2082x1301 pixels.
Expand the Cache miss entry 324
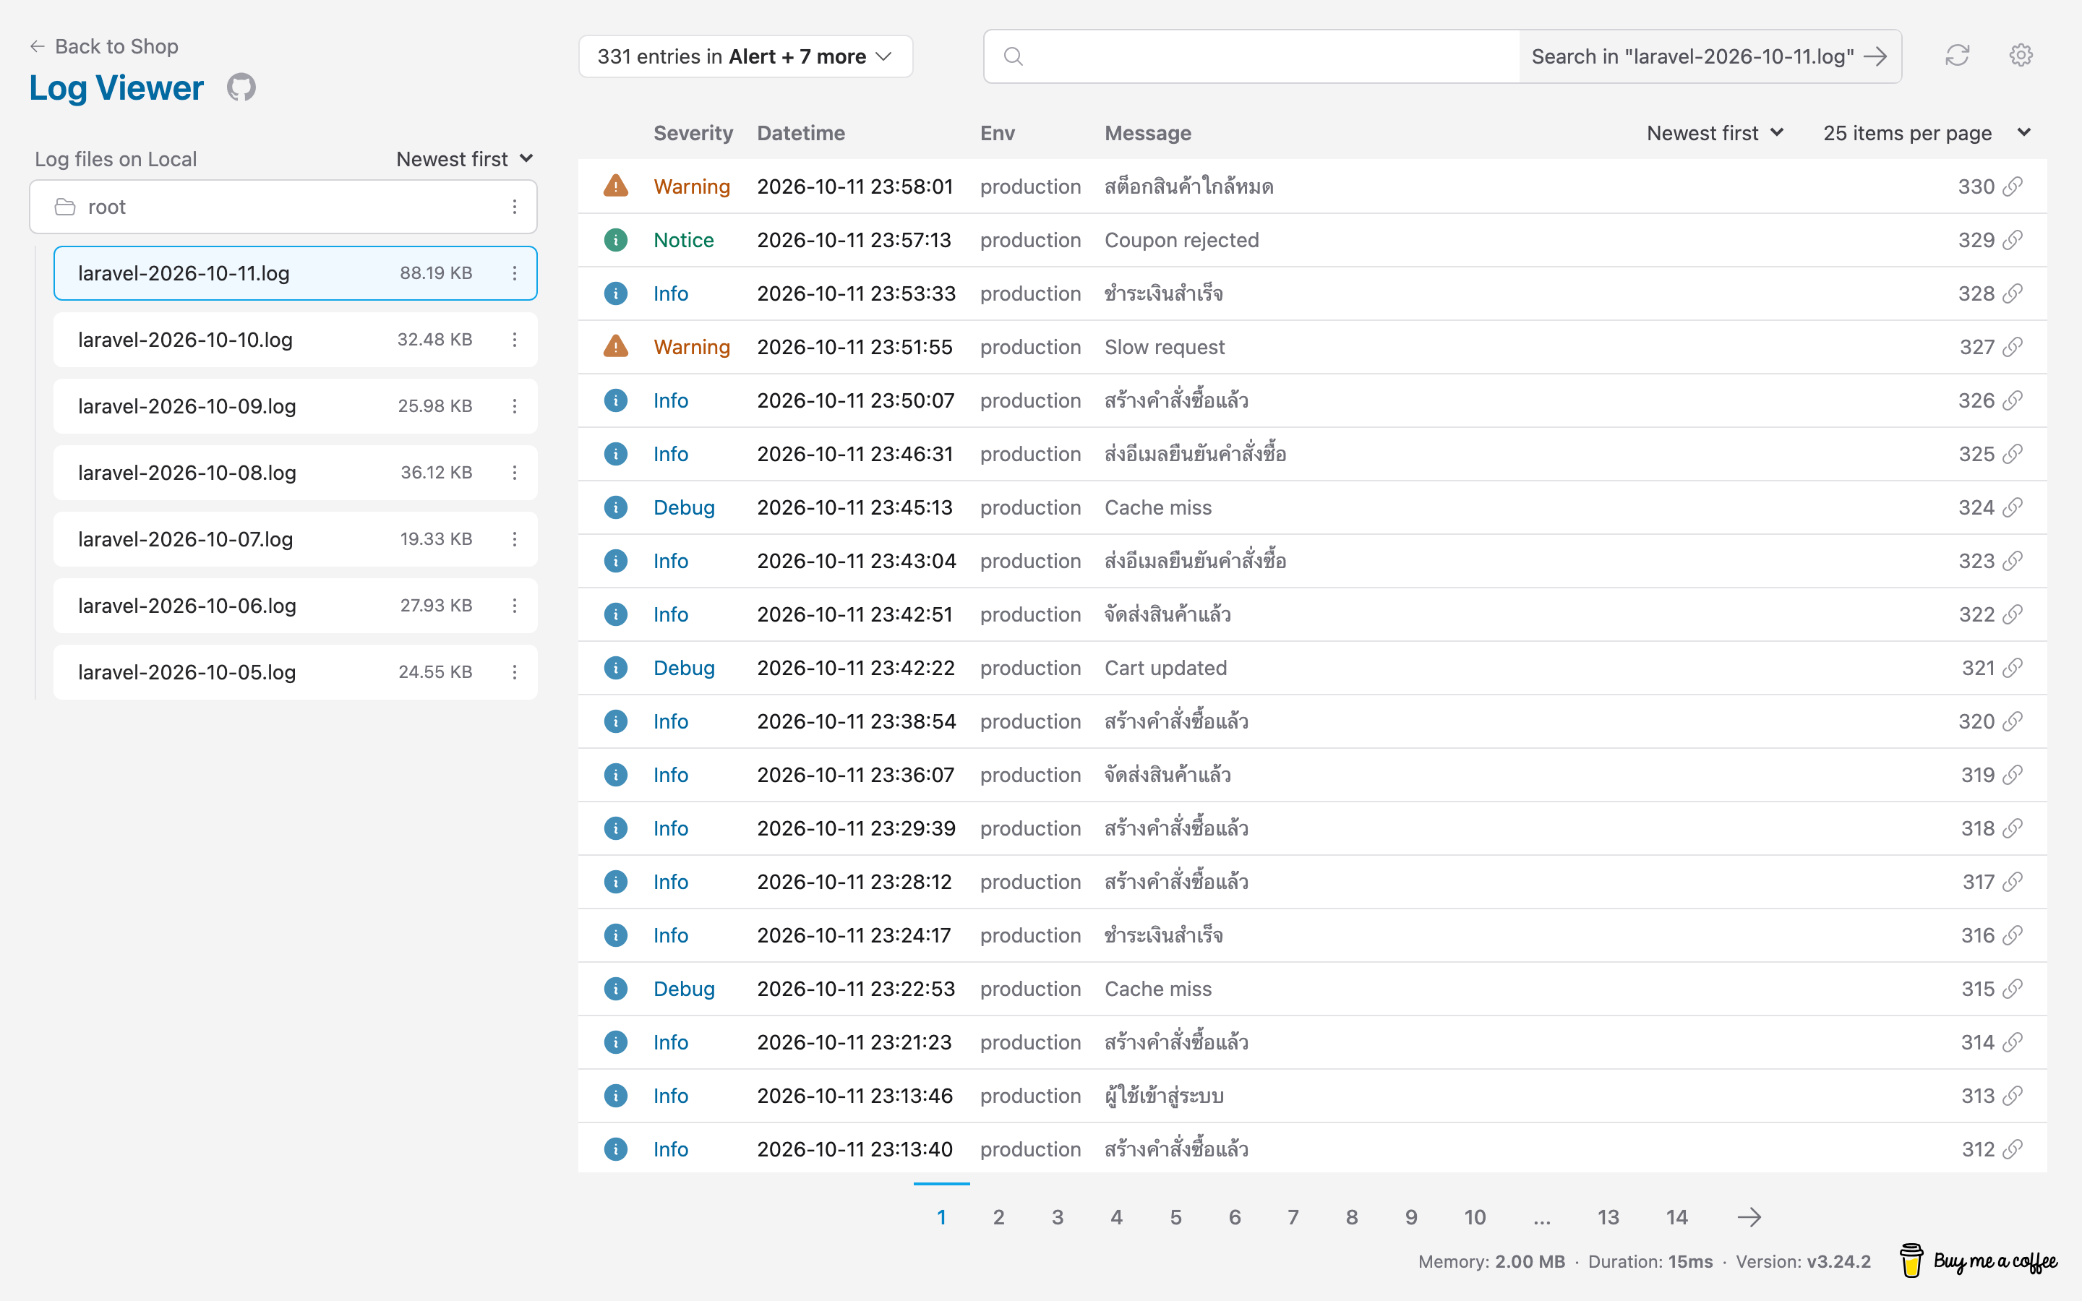click(1312, 507)
